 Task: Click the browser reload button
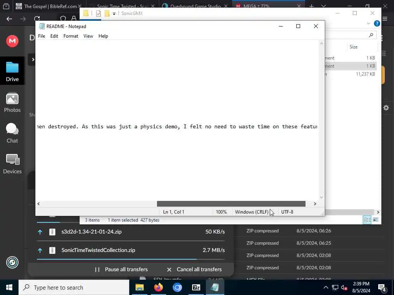pos(37,19)
